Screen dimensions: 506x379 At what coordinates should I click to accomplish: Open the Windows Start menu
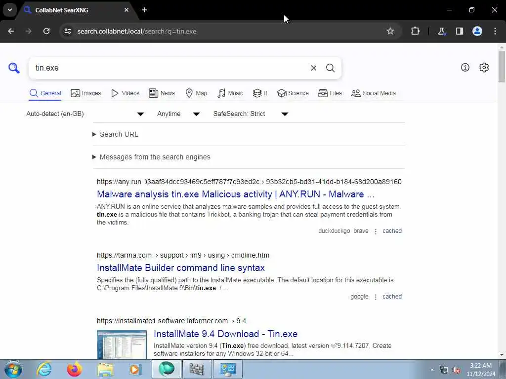pyautogui.click(x=13, y=369)
